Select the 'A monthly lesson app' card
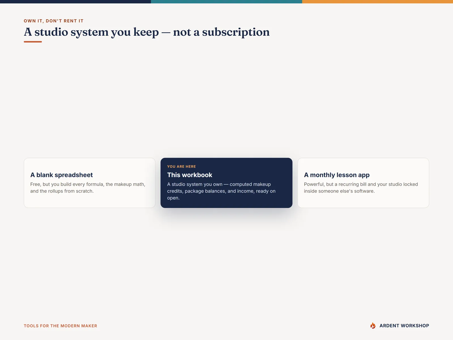 pos(363,183)
